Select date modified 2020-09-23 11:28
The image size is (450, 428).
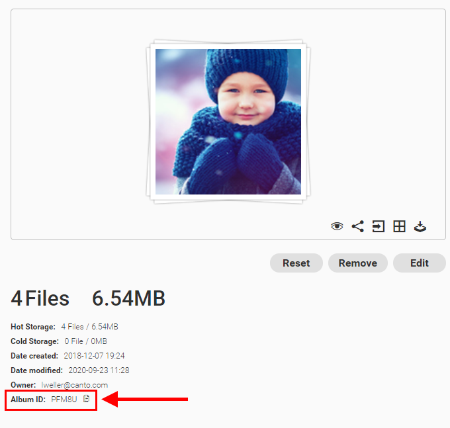(x=99, y=370)
